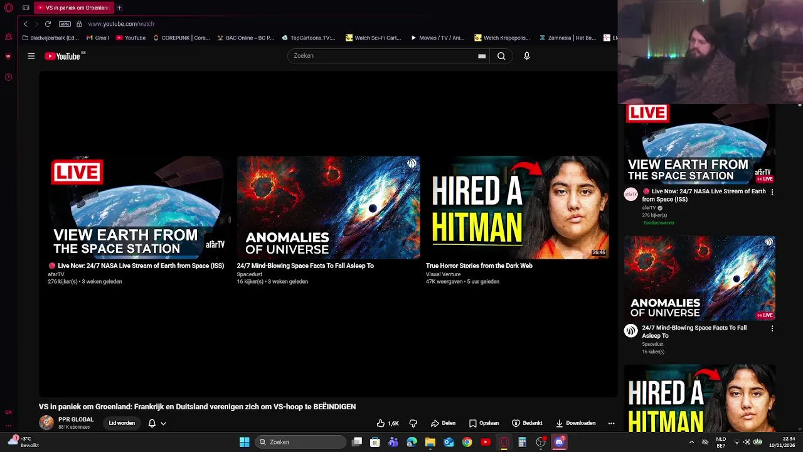Open menu for sidebar NASA Live Stream video

[x=772, y=191]
